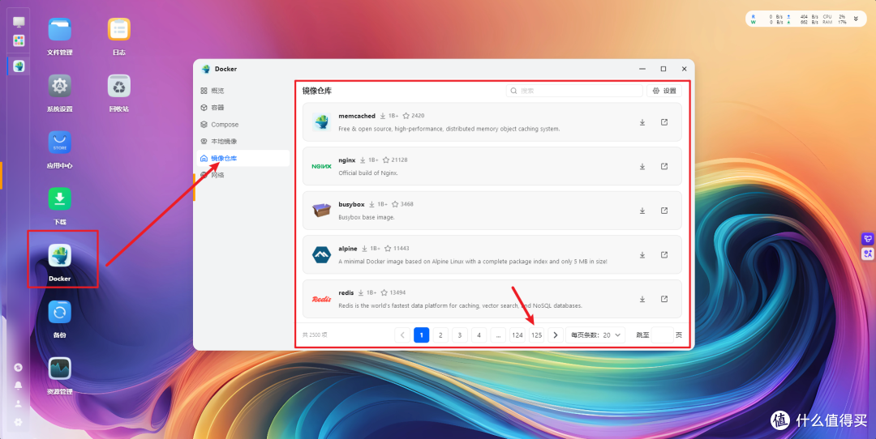The height and width of the screenshot is (439, 876).
Task: Download the redis image
Action: pos(642,299)
